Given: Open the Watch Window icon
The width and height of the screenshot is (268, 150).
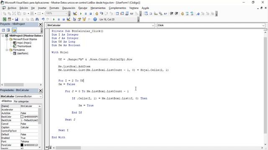Looking at the screenshot, I should pos(127,14).
